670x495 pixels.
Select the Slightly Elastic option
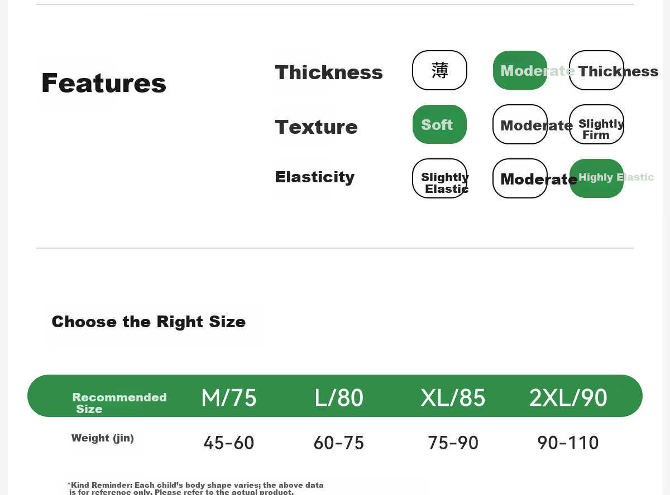(x=439, y=178)
